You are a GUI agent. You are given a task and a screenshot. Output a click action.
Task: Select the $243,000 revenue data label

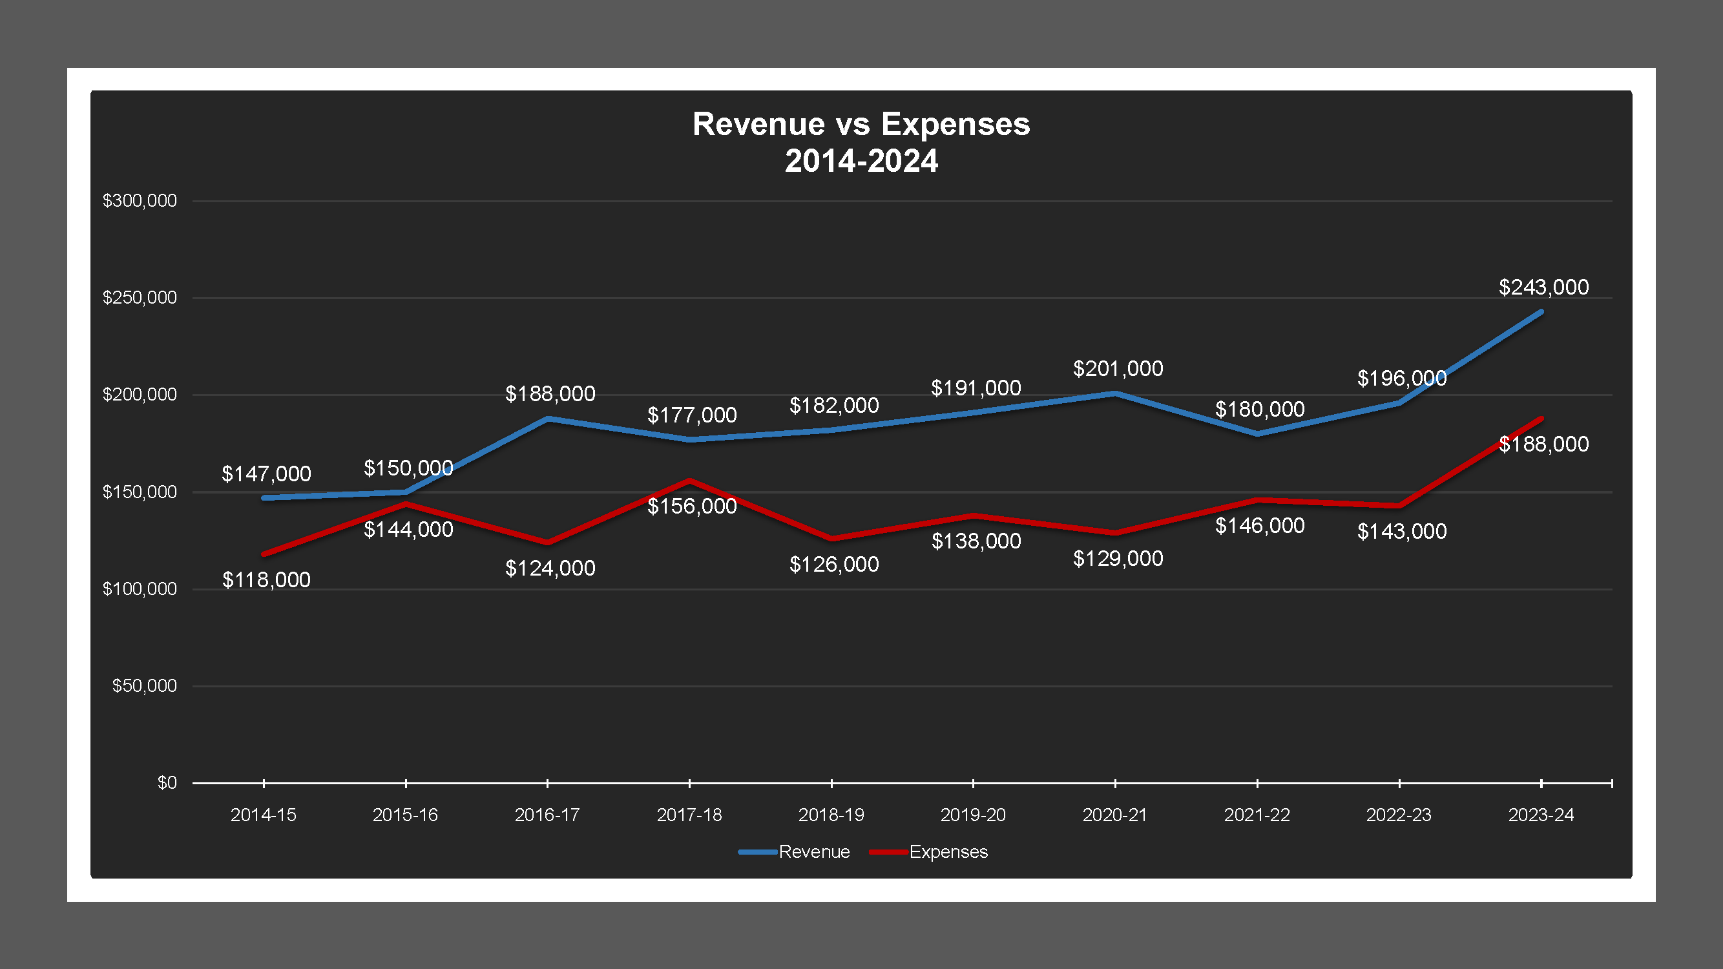click(1543, 287)
